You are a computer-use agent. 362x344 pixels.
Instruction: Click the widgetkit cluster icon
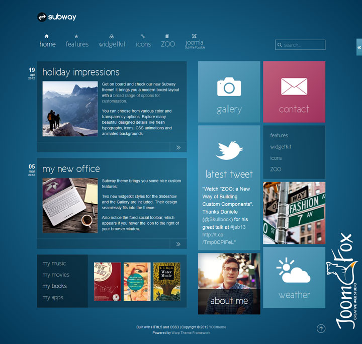112,36
